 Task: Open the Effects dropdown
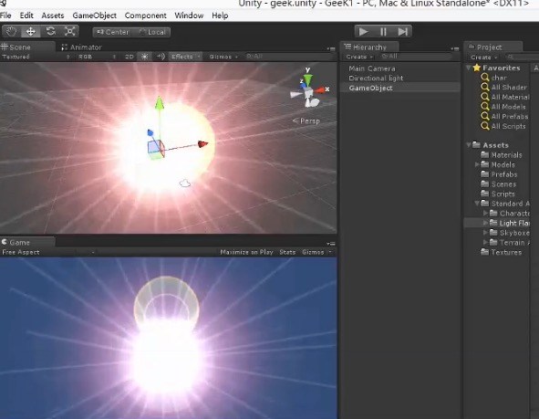click(x=186, y=57)
